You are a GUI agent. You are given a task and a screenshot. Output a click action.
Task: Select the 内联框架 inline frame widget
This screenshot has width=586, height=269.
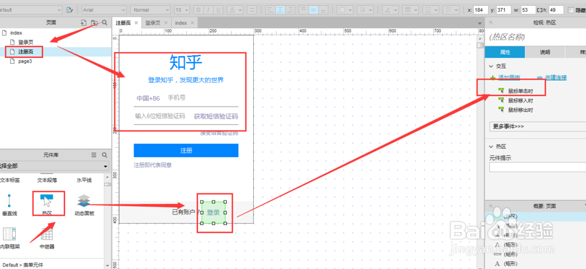pos(10,238)
